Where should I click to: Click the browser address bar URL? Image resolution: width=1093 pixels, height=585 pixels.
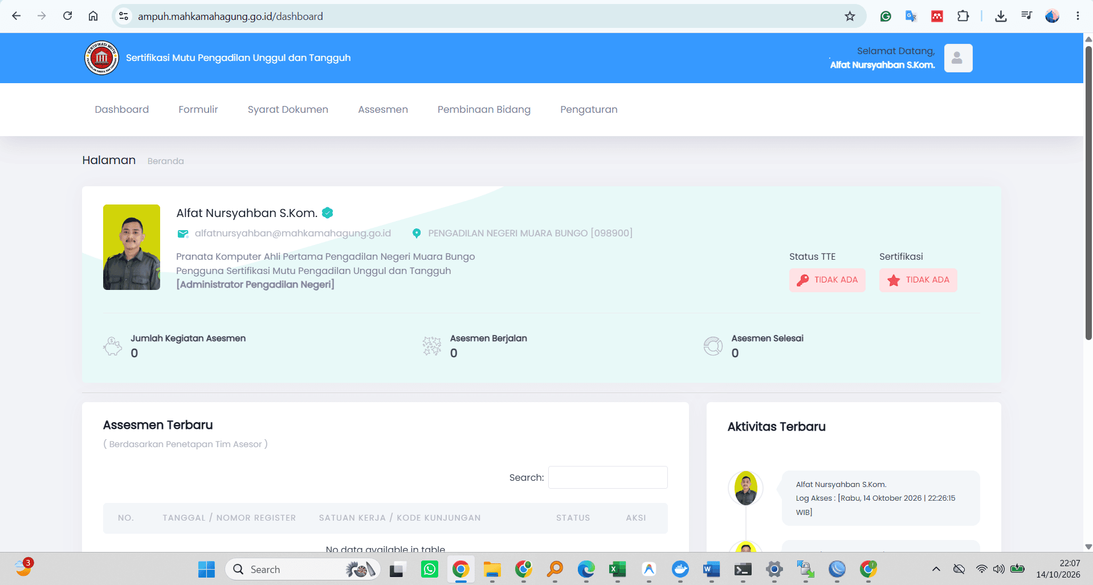pyautogui.click(x=230, y=17)
